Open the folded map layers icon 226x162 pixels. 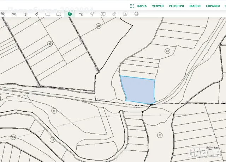[x=103, y=14]
